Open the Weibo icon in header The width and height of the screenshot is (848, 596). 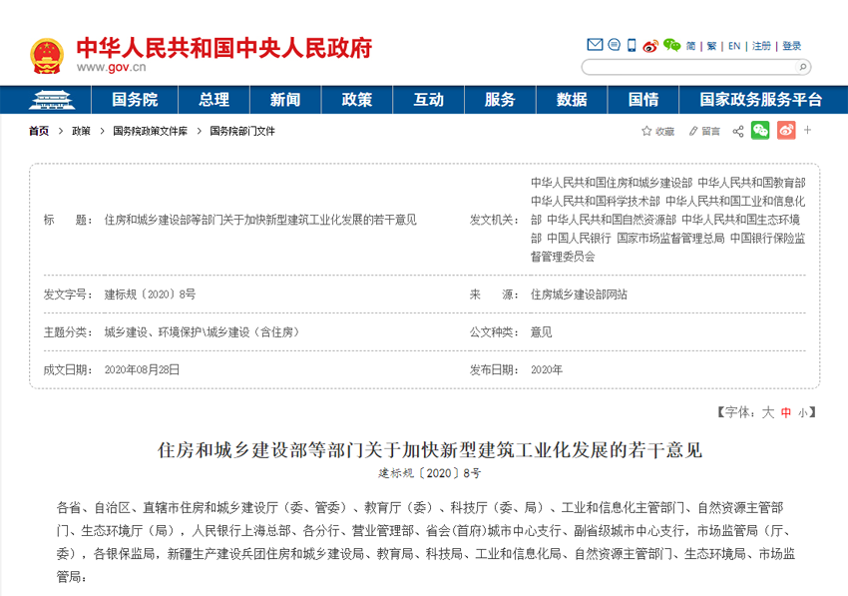[x=650, y=46]
